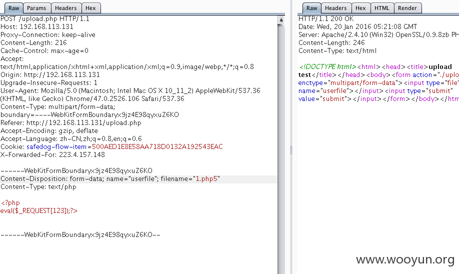Screen dimensions: 459x274
Task: Click the response Date header
Action: coord(357,26)
